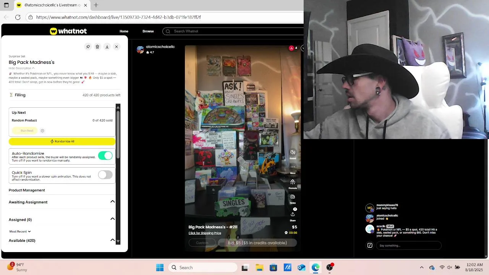Viewport: 489px width, 275px height.
Task: View site information lock icon
Action: click(31, 17)
